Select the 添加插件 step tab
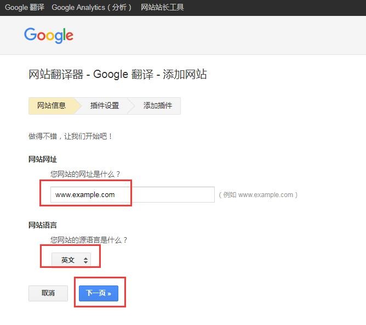 [x=158, y=106]
